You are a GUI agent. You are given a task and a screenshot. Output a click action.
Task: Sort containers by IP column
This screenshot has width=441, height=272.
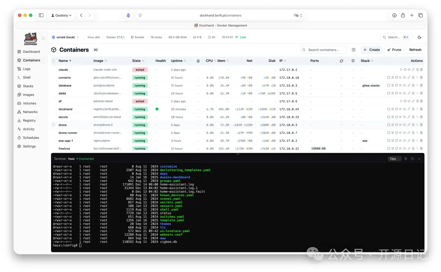283,61
